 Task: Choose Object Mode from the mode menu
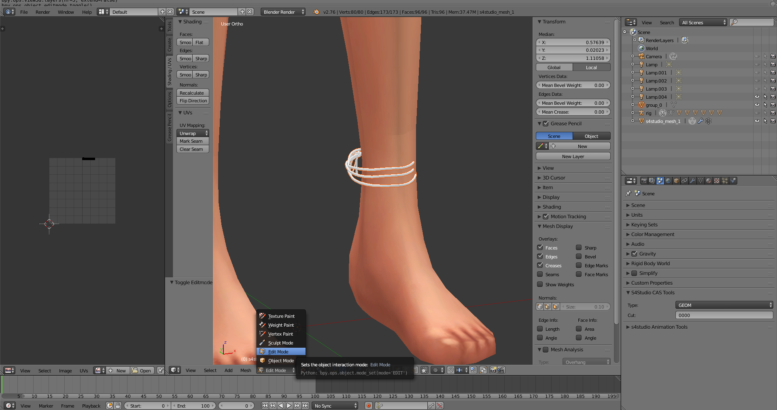pyautogui.click(x=281, y=361)
